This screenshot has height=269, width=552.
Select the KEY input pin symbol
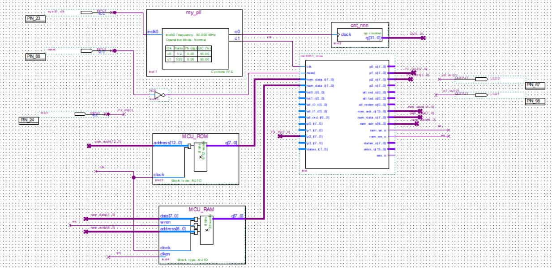tap(81, 114)
